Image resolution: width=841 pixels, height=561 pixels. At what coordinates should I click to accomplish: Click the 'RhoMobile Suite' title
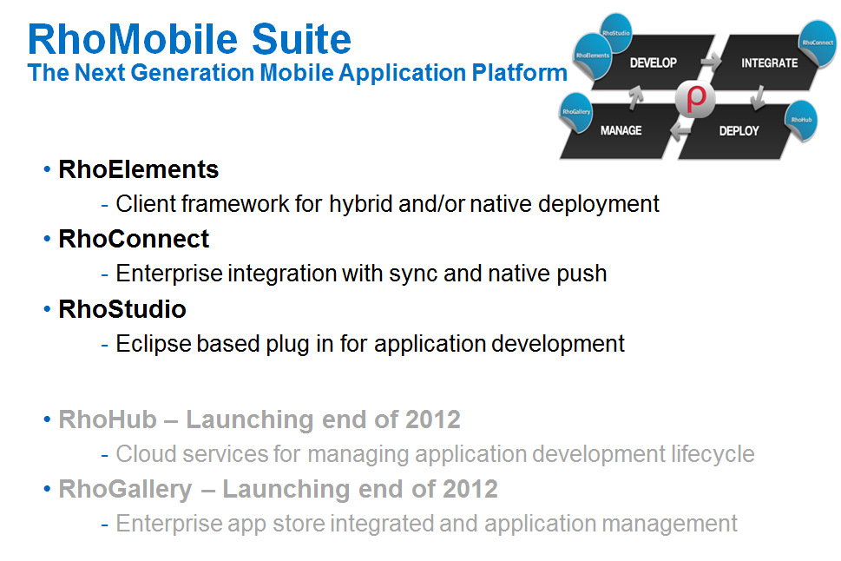pos(189,39)
